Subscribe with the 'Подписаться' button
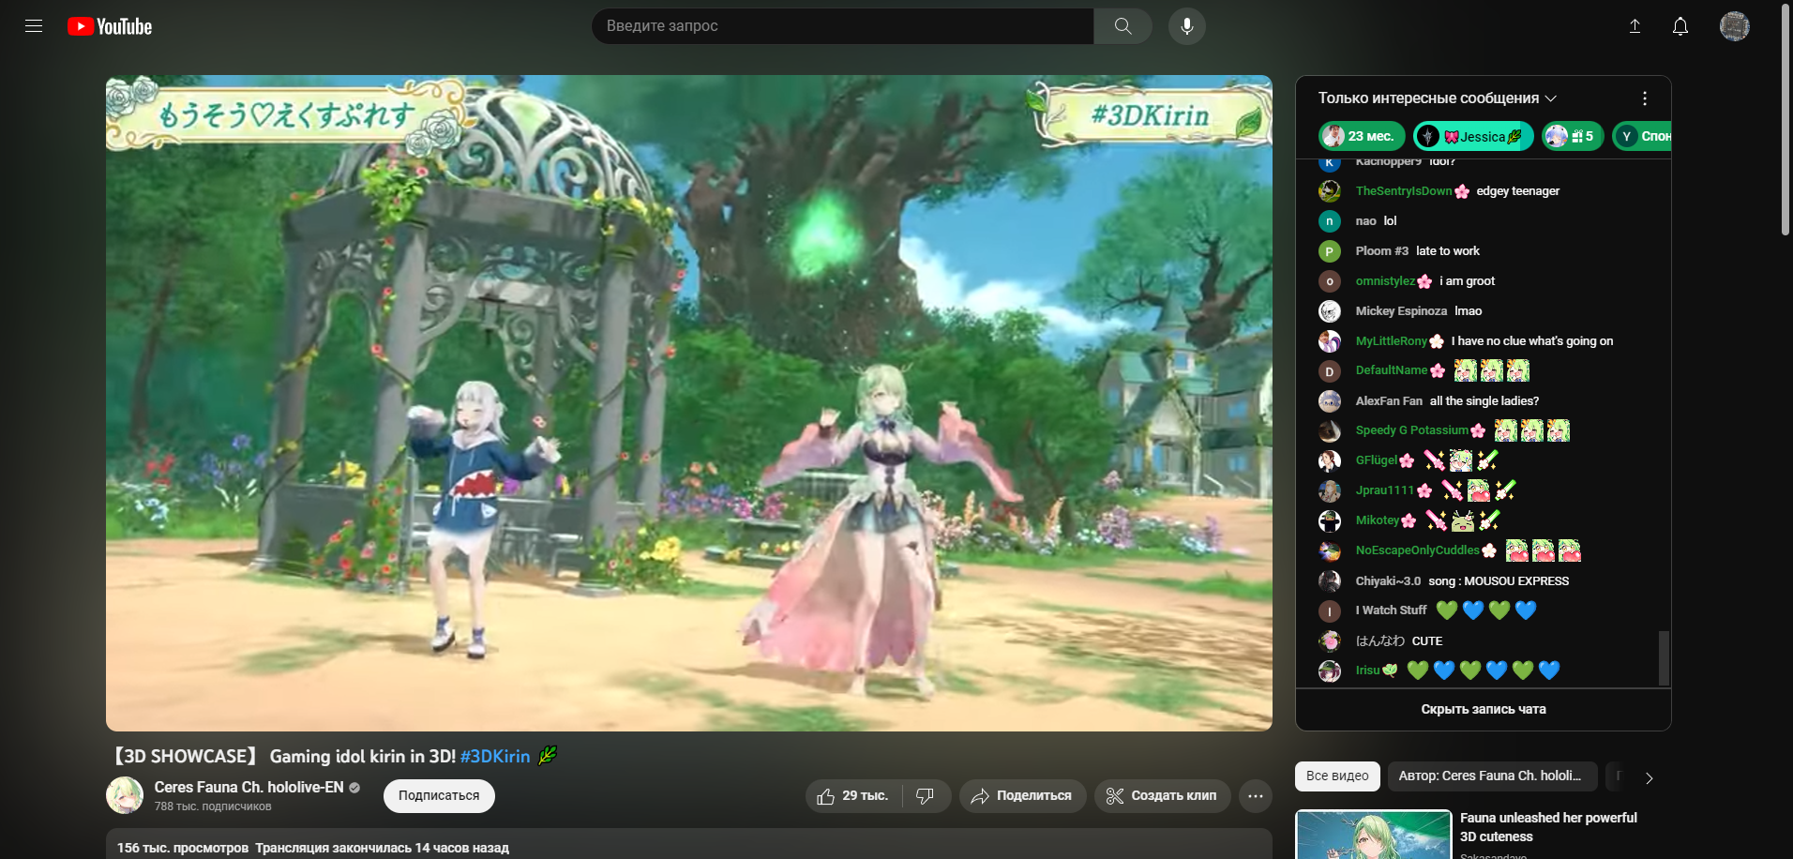Screen dimensions: 1793x859 (439, 796)
